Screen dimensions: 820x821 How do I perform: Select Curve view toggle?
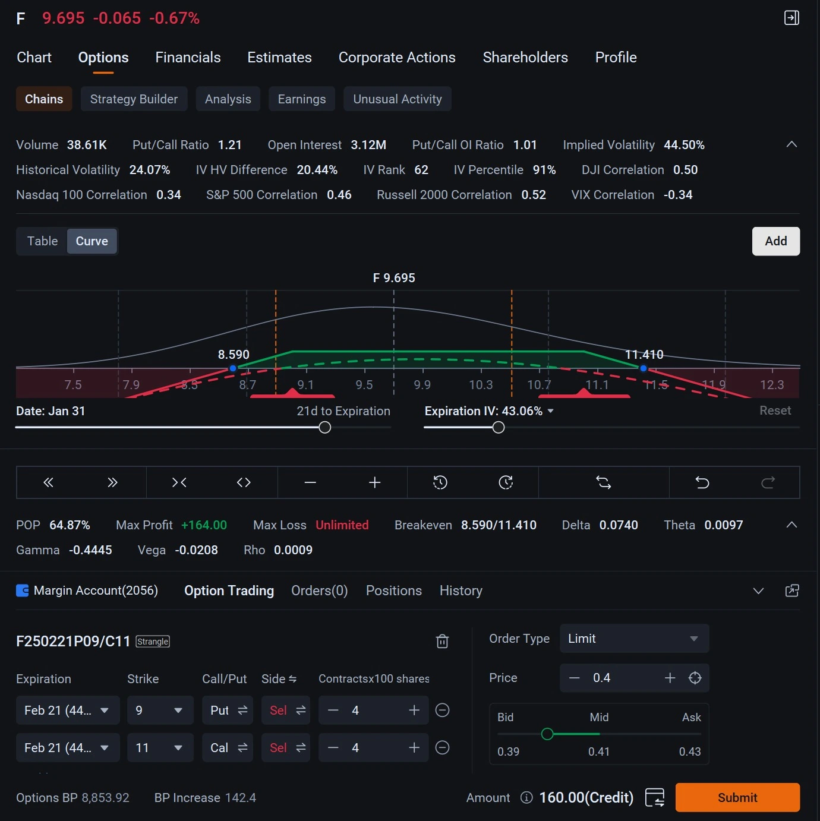click(x=92, y=241)
